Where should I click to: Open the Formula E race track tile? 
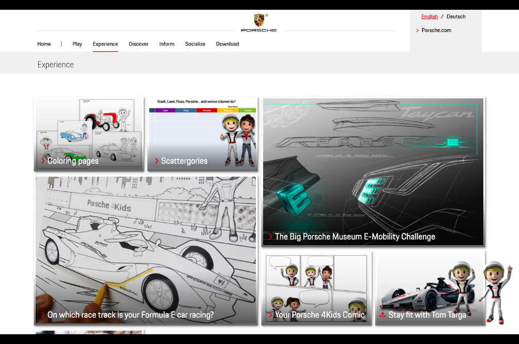pyautogui.click(x=146, y=250)
